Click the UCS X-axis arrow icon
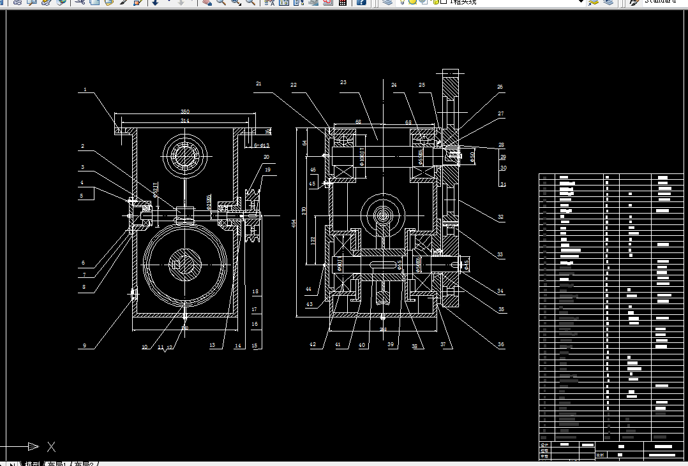This screenshot has width=688, height=466. [33, 447]
